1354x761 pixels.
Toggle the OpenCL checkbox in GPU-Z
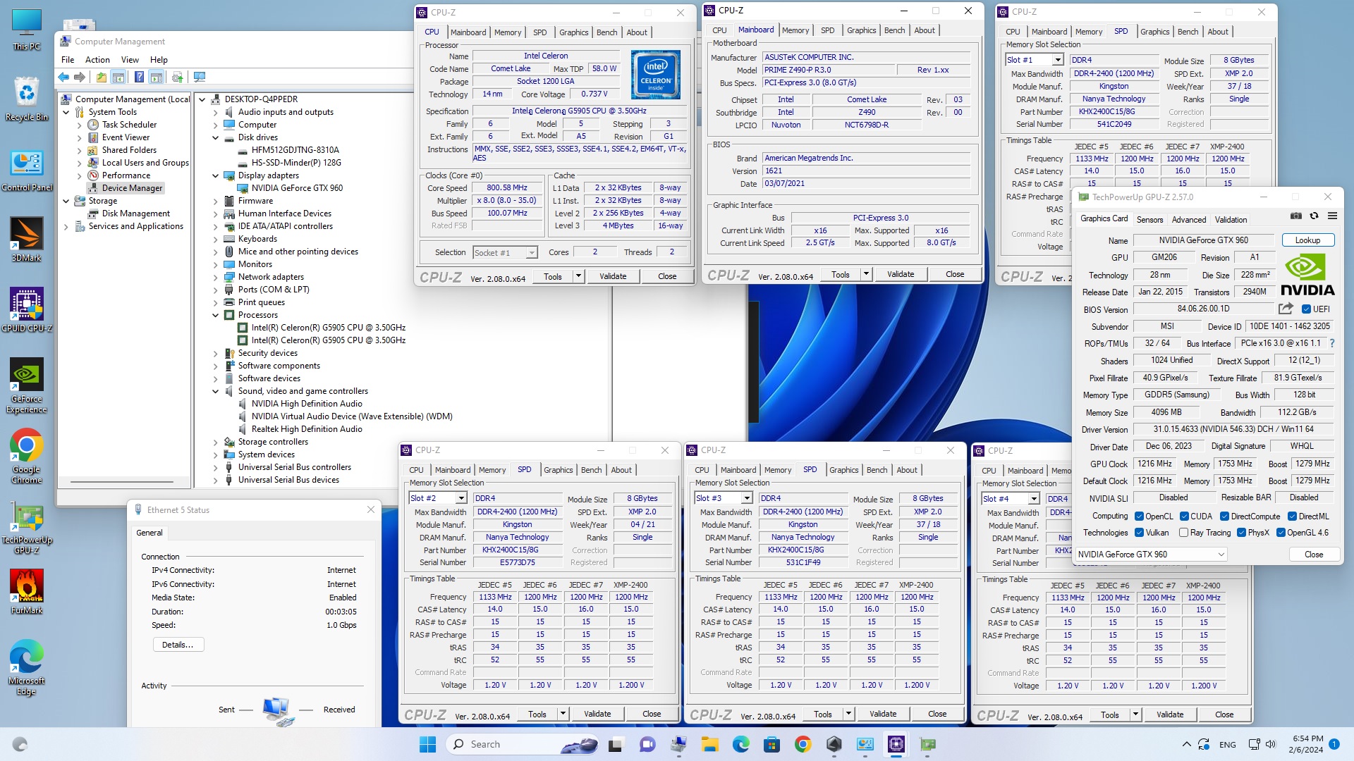(x=1139, y=516)
